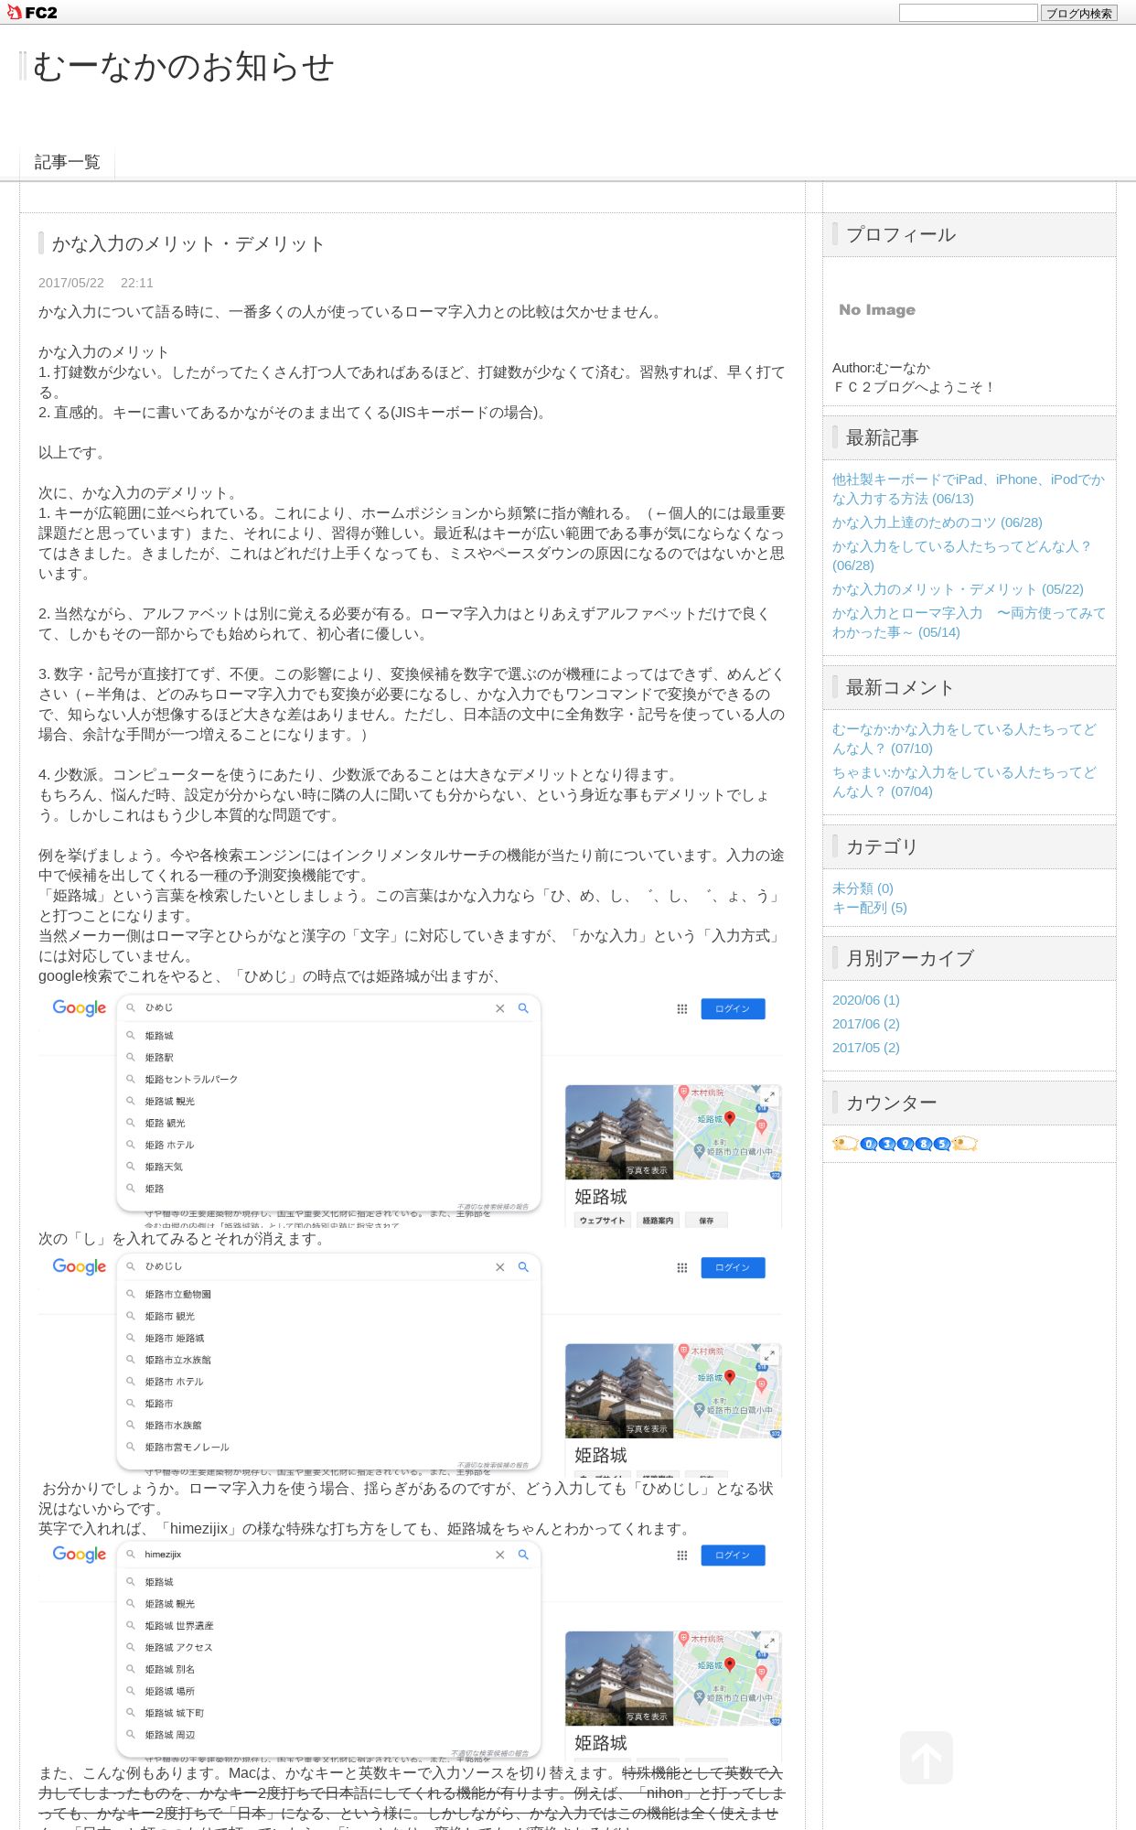Open かな入力のメリット・デメリット (05/22) sidebar link
The image size is (1136, 1830).
[x=958, y=589]
